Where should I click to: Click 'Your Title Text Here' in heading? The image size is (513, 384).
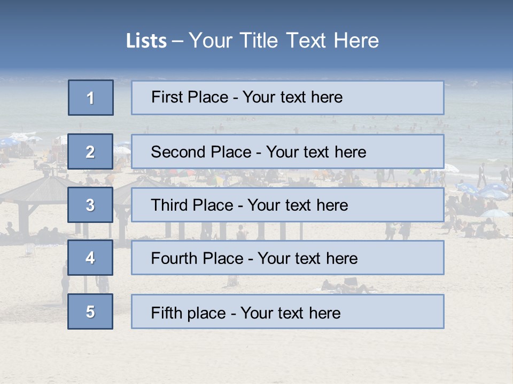click(x=284, y=41)
